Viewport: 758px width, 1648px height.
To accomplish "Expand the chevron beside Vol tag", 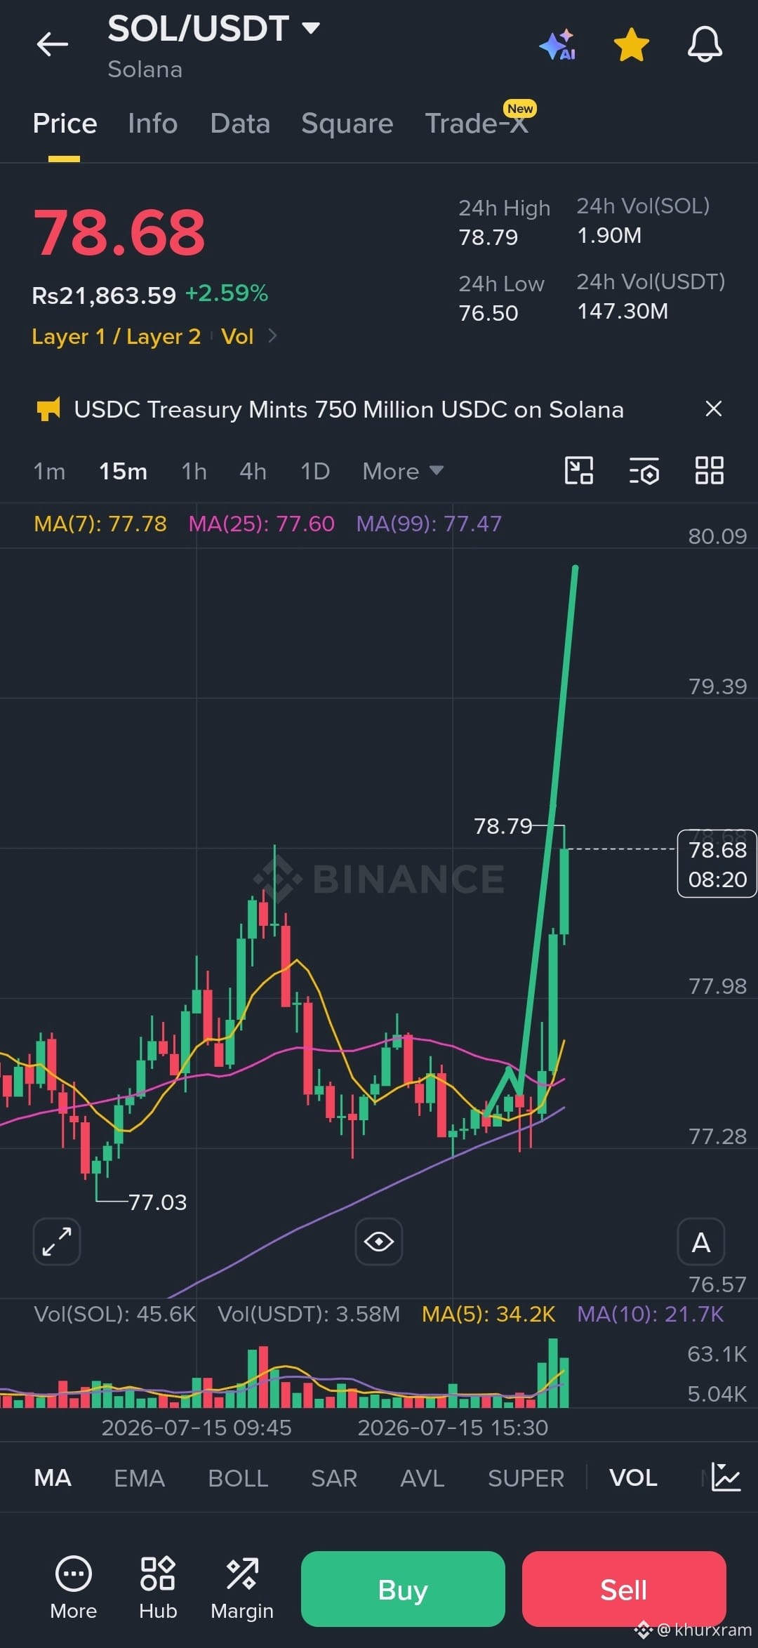I will pos(272,336).
